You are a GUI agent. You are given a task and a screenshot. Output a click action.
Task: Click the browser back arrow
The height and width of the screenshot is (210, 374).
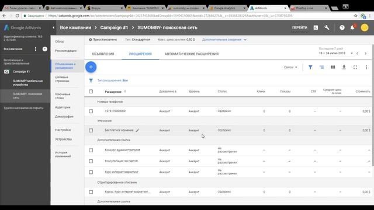[x=4, y=16]
